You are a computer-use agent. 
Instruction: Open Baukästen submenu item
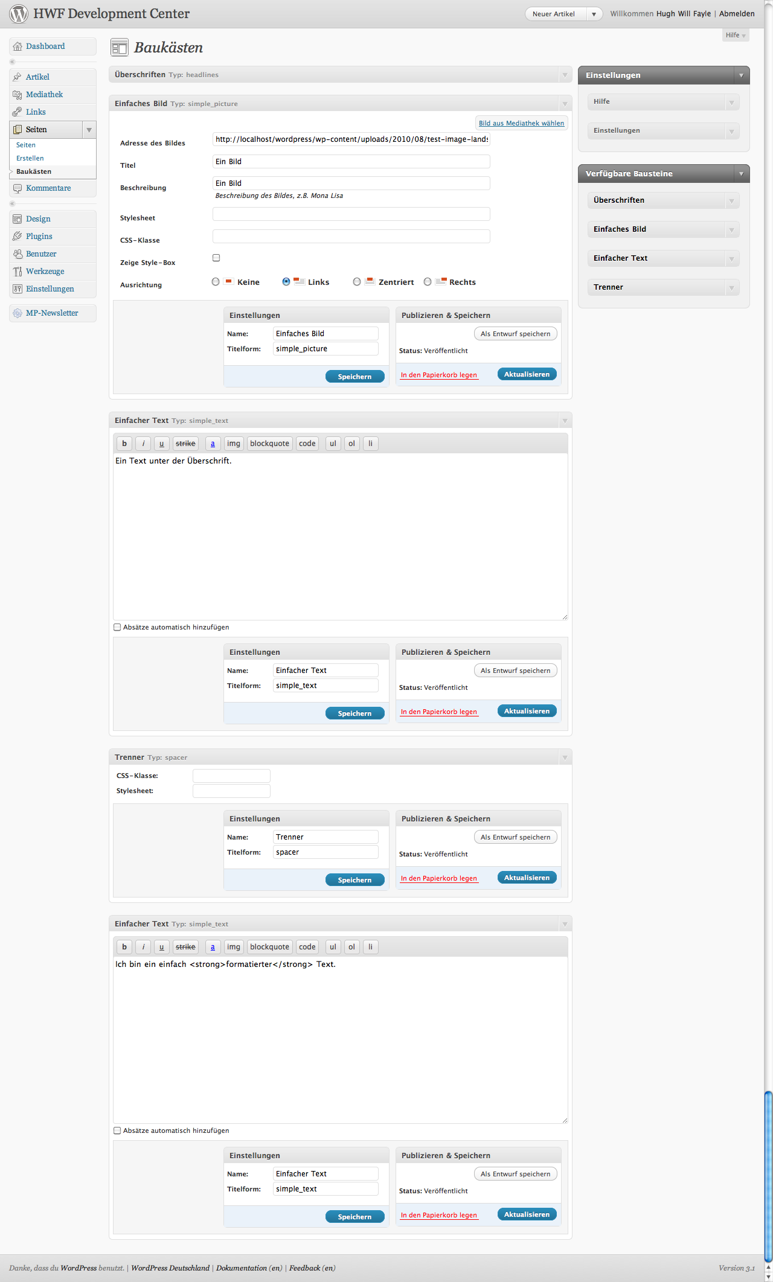(x=34, y=171)
